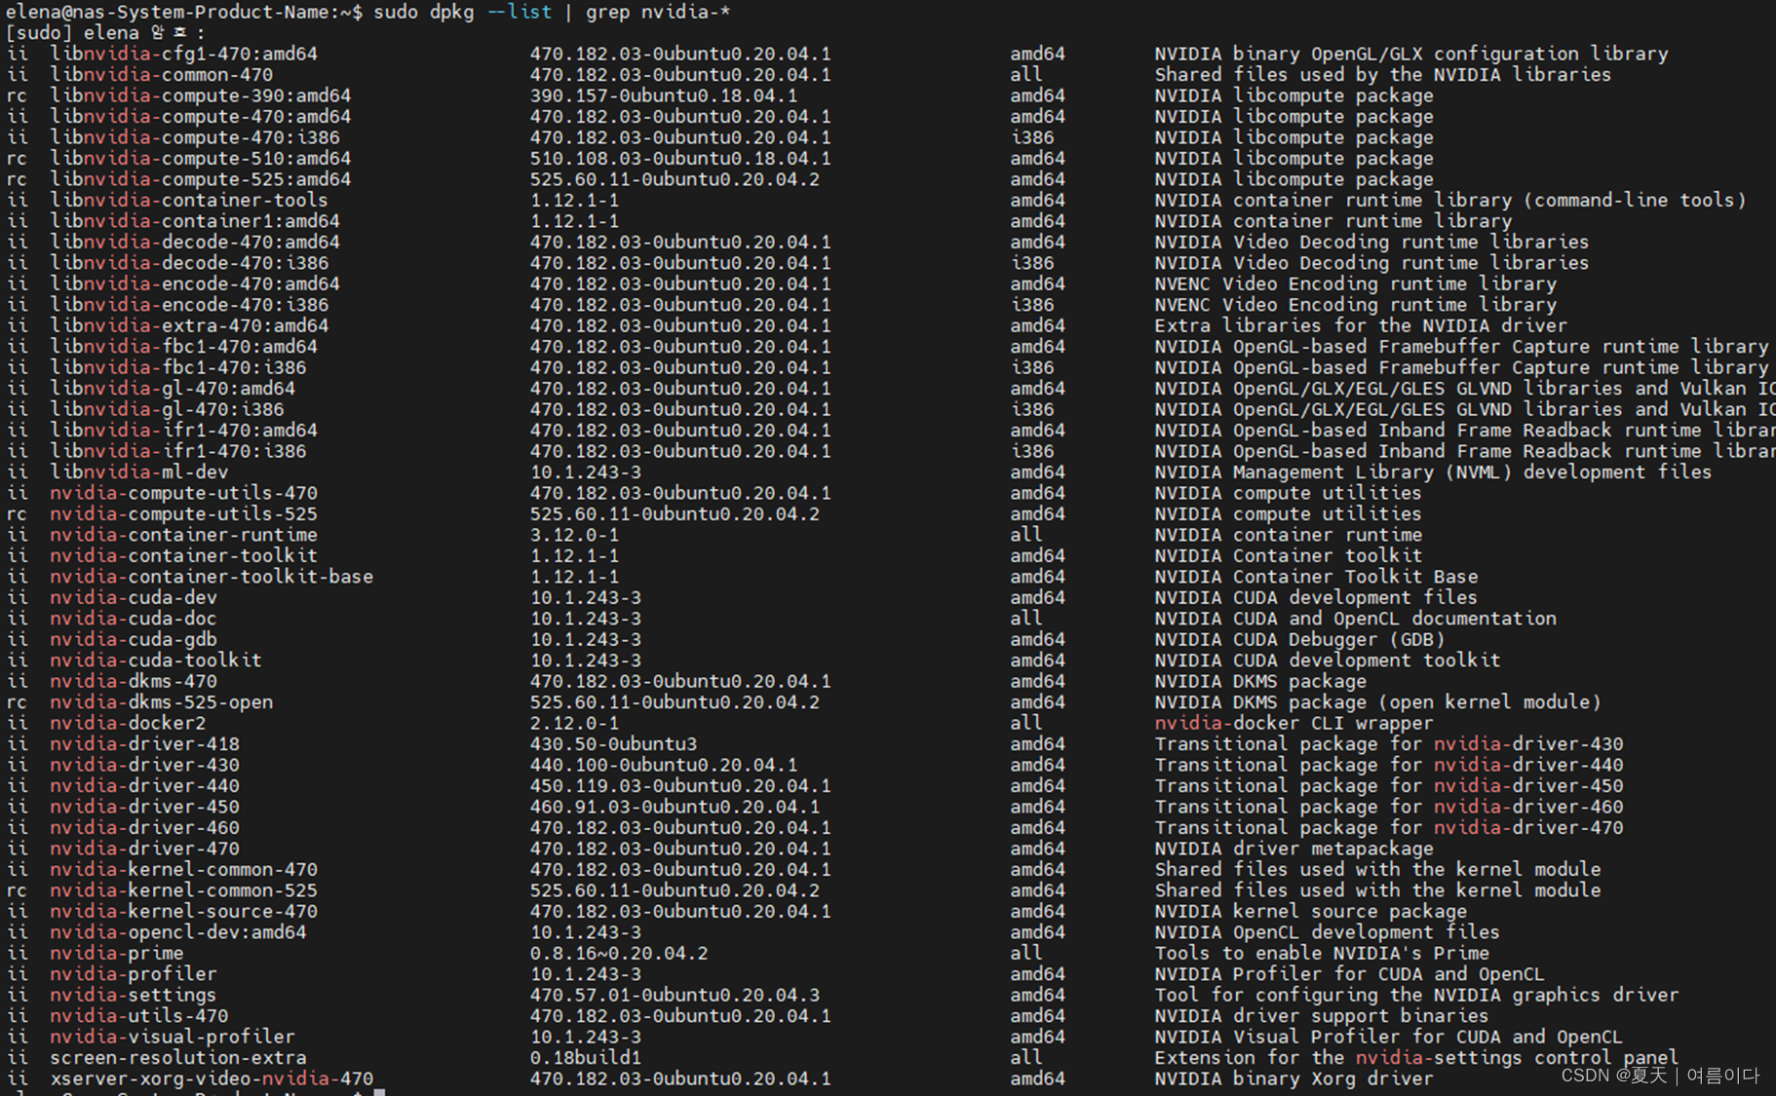
Task: Click package libnvidia-compute-390:amd64
Action: [x=201, y=95]
